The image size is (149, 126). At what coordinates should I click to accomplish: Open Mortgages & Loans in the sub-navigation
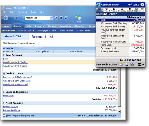click(x=47, y=31)
